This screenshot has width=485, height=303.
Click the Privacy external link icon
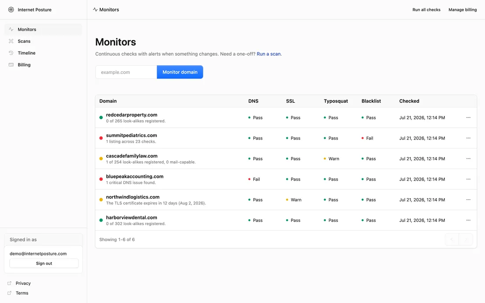9,283
